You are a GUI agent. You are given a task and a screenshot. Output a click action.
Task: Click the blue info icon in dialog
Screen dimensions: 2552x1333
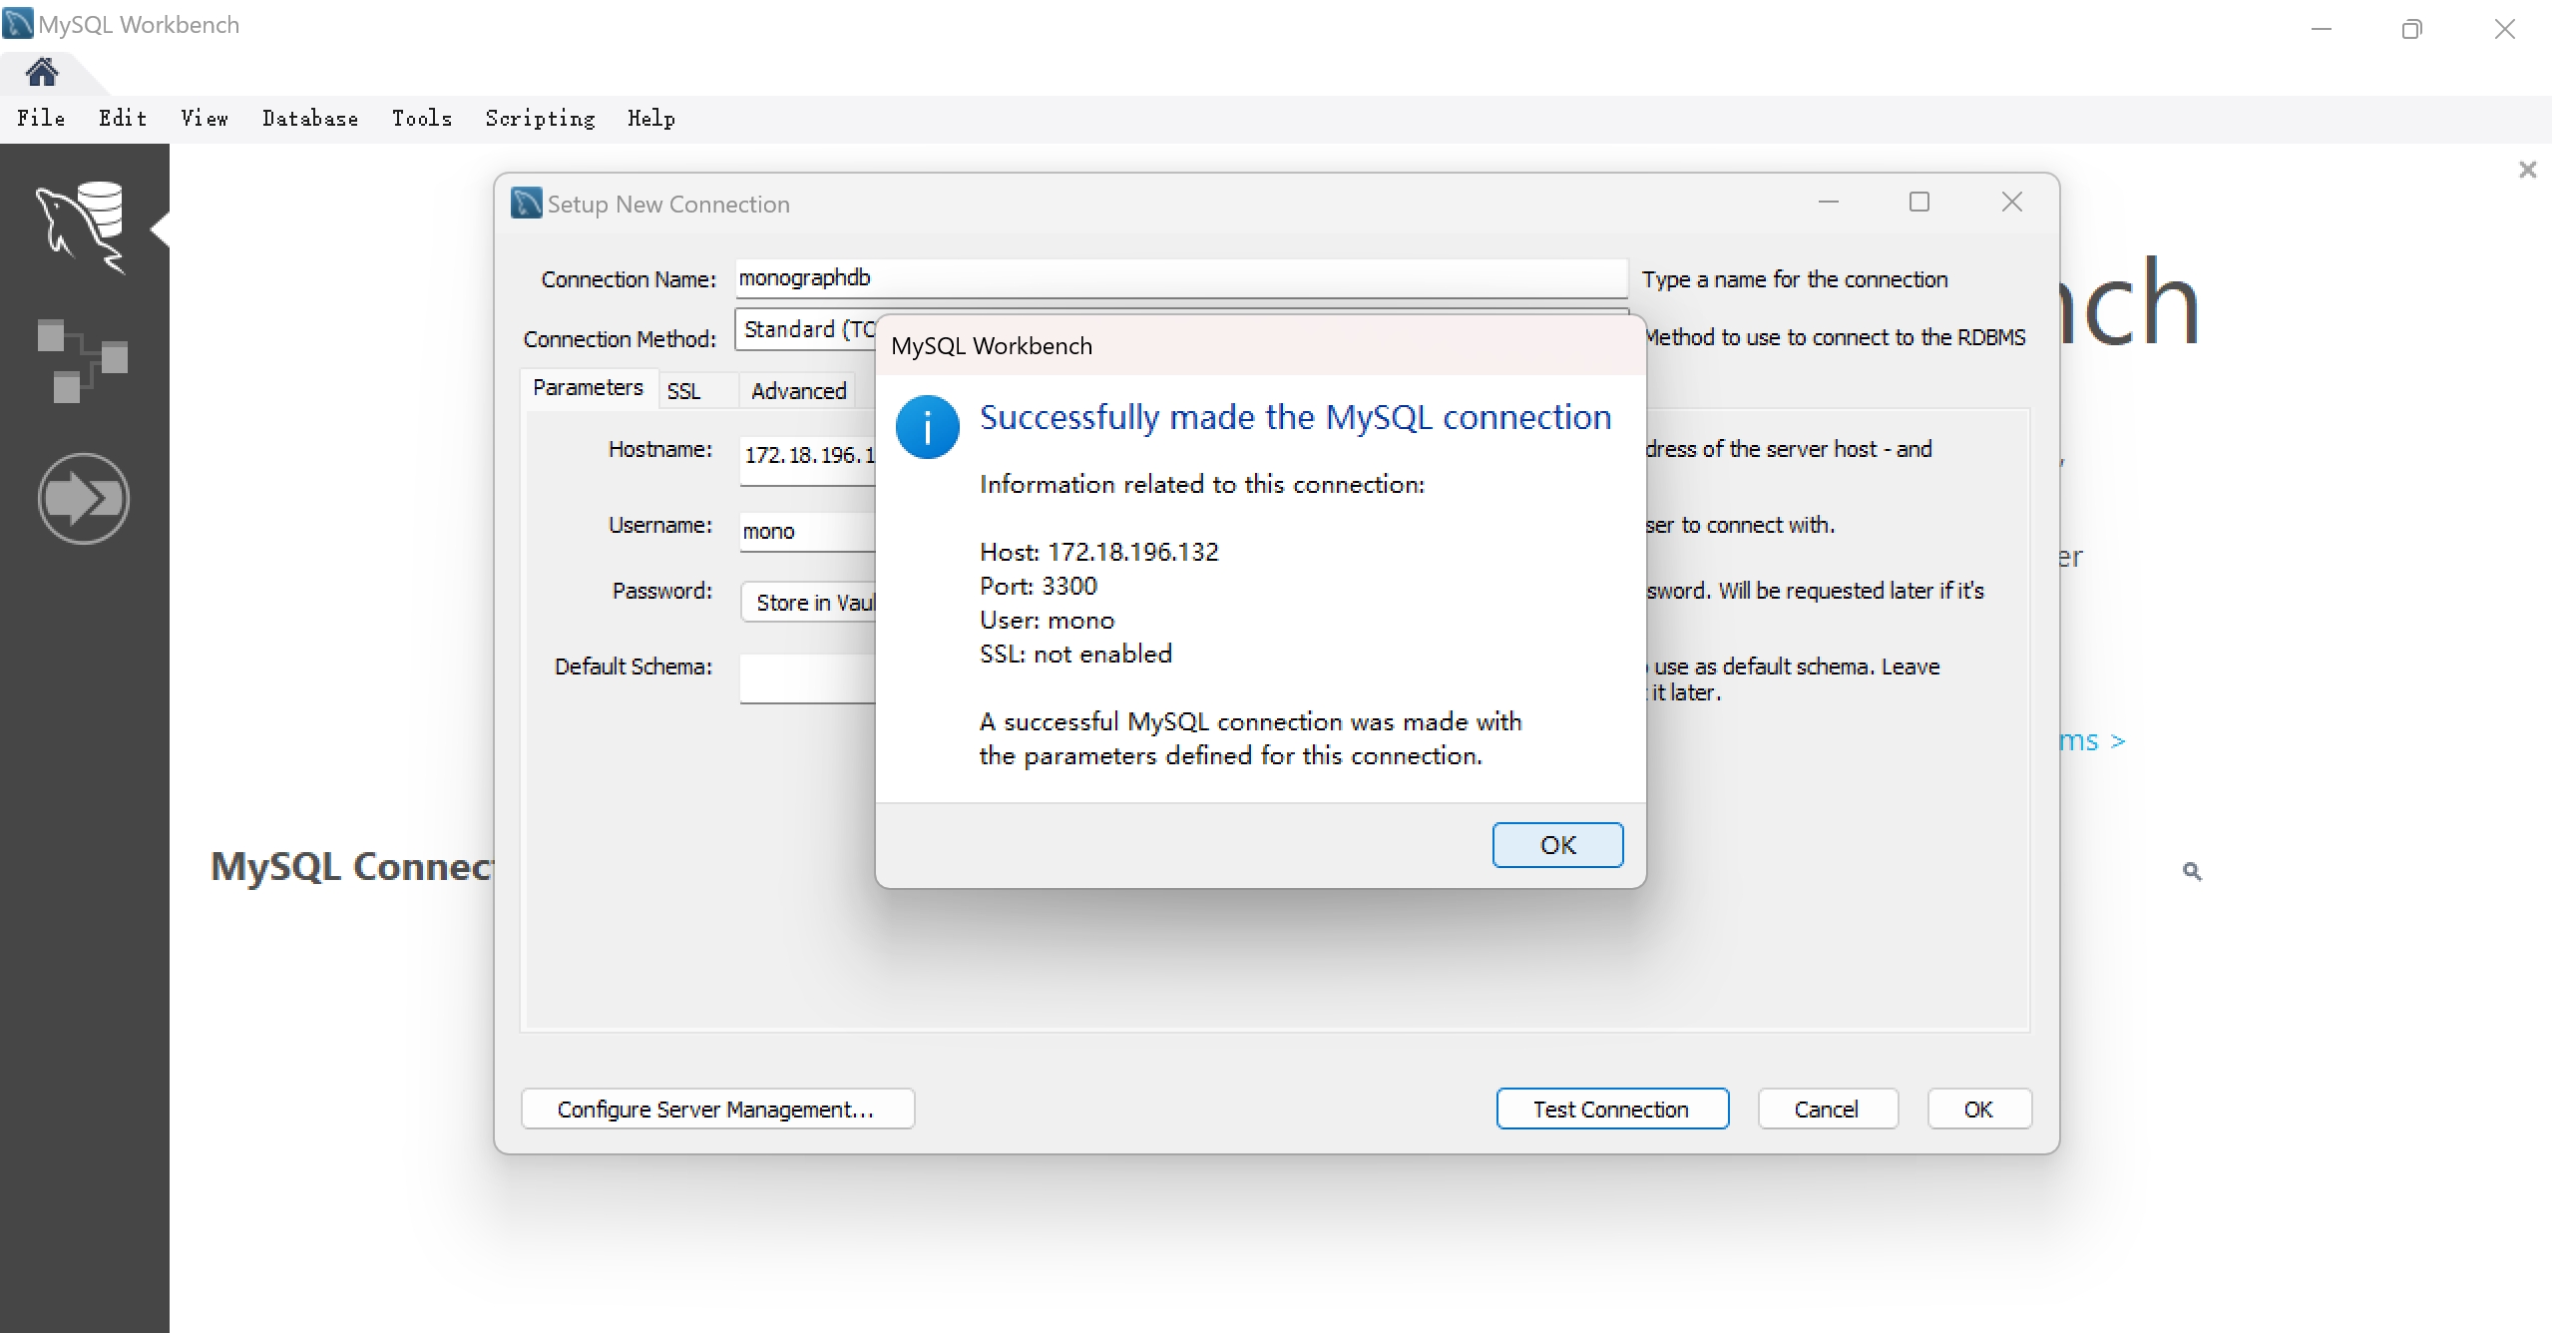pyautogui.click(x=927, y=427)
